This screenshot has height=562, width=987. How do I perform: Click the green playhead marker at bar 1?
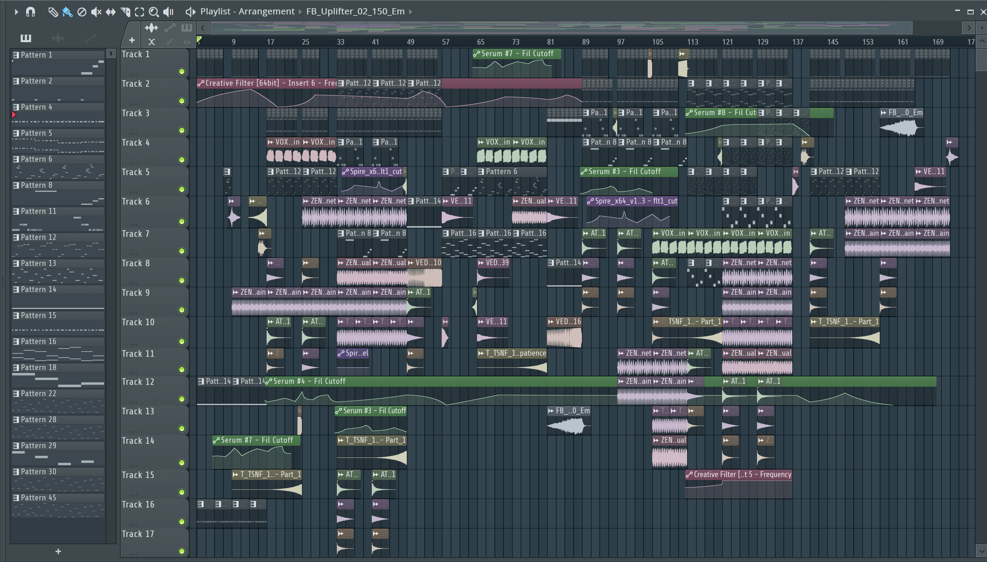click(199, 39)
